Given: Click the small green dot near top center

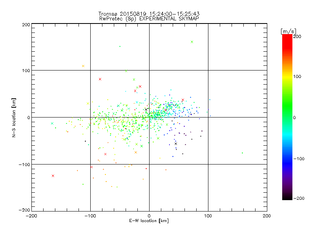Looking at the screenshot, I should click(120, 46).
